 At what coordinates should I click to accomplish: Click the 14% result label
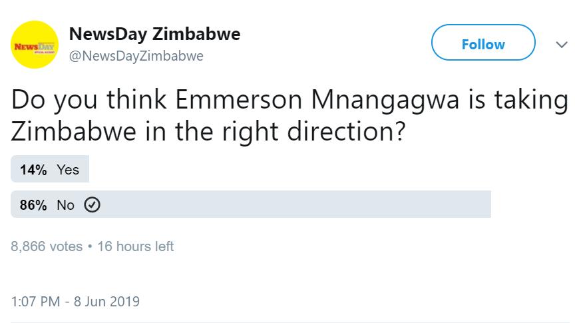click(33, 170)
